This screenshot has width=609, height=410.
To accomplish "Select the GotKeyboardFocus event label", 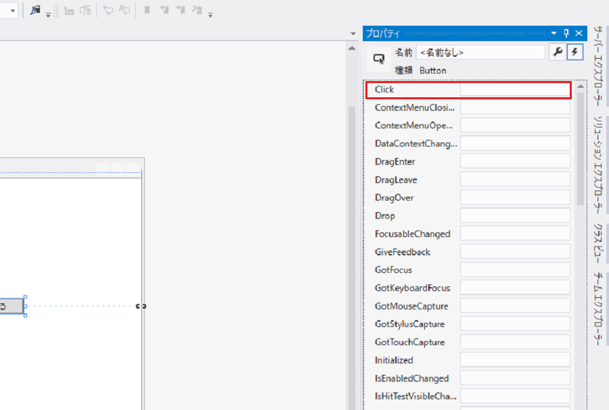I will click(x=413, y=288).
